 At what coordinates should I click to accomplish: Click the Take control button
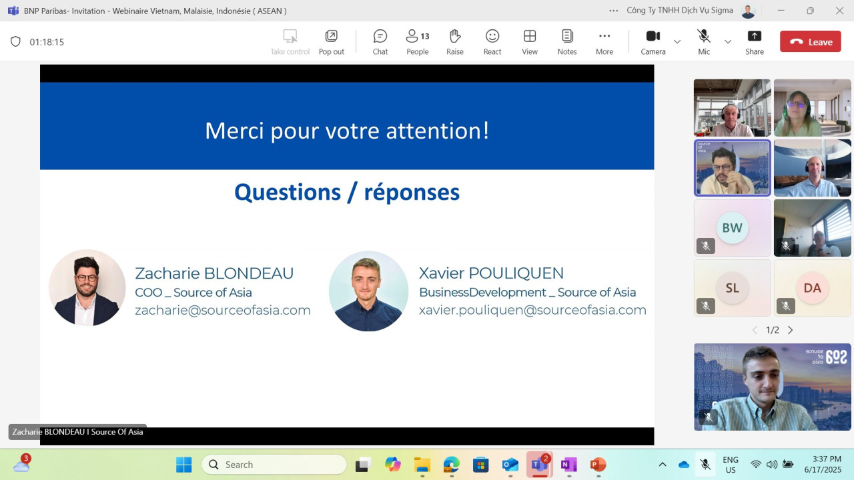[x=290, y=42]
